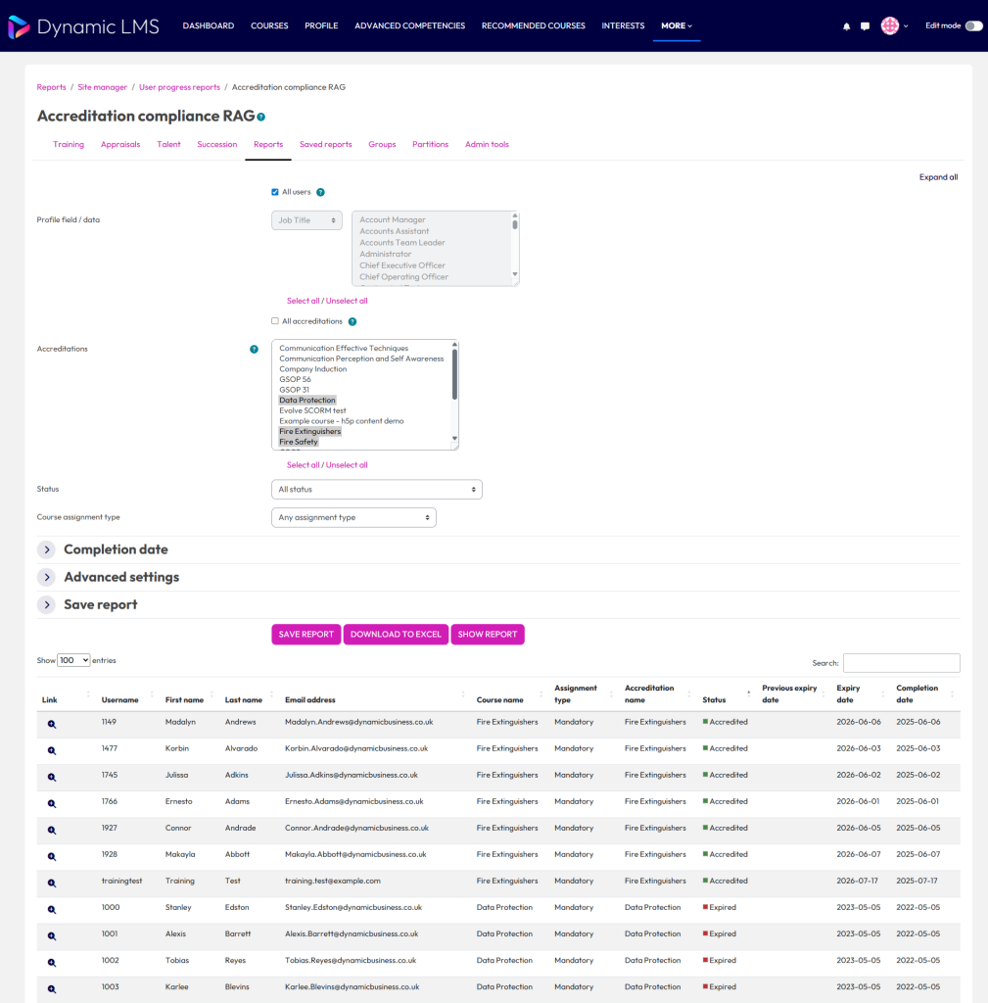
Task: Switch to the Admin tools tab
Action: (x=487, y=145)
